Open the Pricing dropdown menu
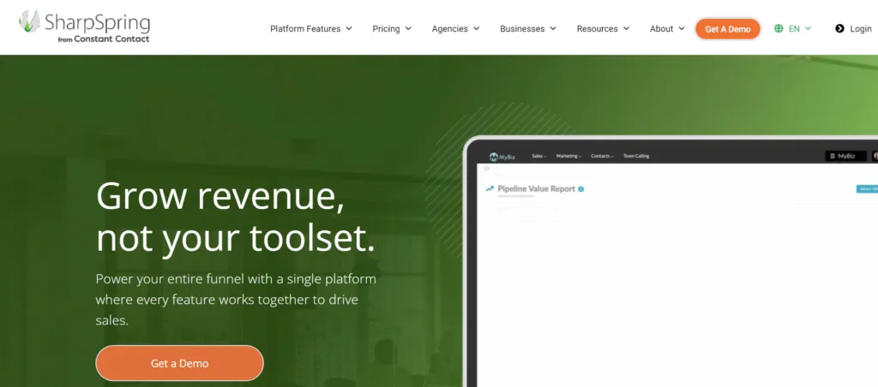The width and height of the screenshot is (878, 387). pos(391,29)
